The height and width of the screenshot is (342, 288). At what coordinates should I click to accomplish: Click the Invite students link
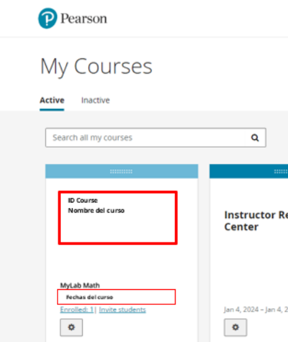click(x=123, y=309)
